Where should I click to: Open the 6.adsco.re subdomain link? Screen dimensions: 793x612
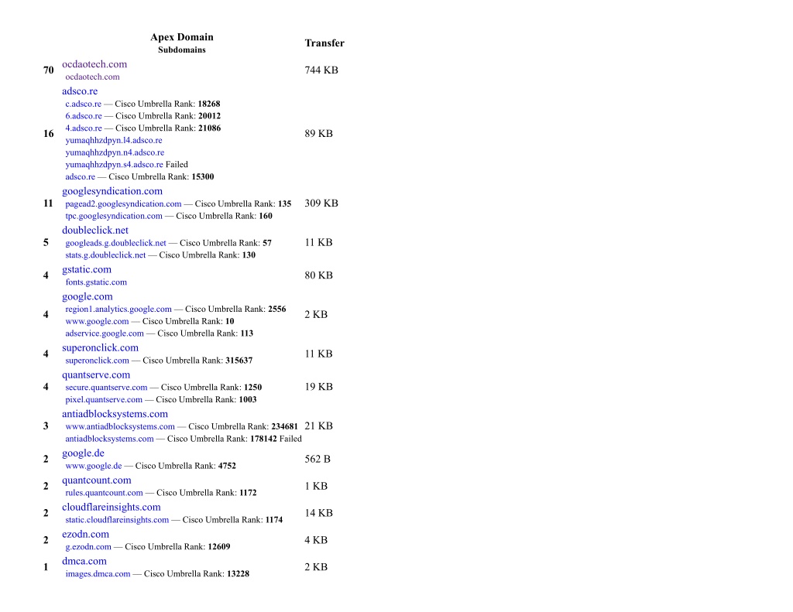84,116
